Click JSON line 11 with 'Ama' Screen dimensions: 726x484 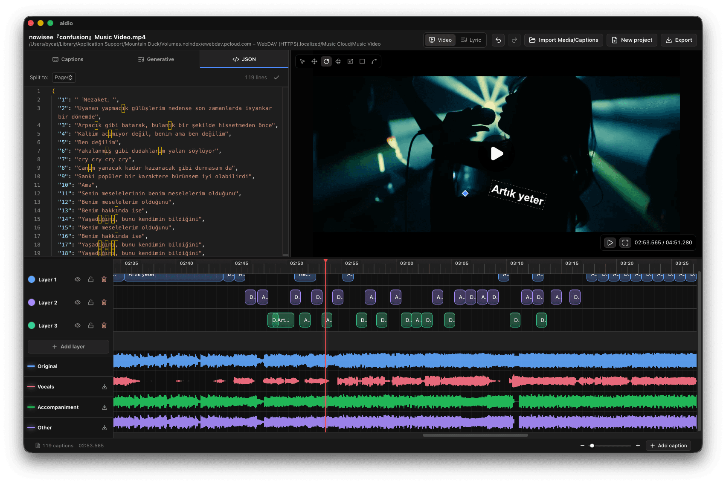coord(78,185)
